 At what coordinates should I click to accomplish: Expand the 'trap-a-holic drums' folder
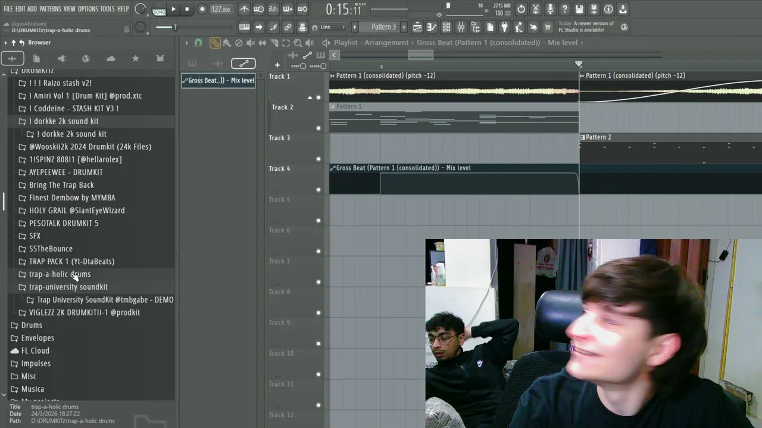[x=60, y=275]
